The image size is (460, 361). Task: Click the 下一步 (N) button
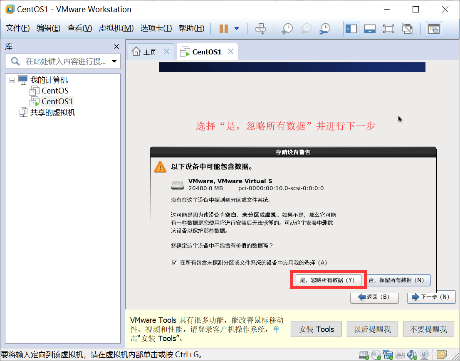[x=431, y=297]
